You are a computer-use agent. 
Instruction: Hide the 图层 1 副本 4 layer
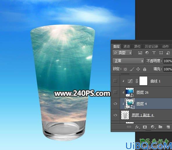[x=115, y=115]
